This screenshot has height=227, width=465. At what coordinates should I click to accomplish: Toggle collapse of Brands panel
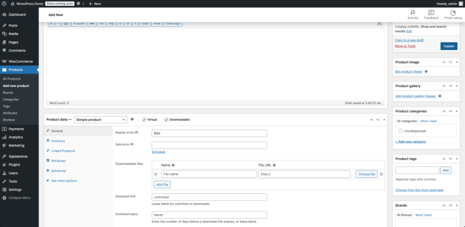tap(457, 205)
